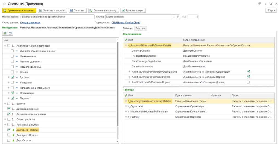Open the ClickHouse YandexCloud connection link
The height and width of the screenshot is (146, 280).
(x=126, y=23)
